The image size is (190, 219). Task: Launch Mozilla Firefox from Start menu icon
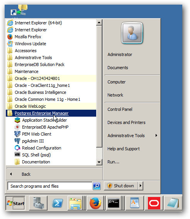(x=10, y=37)
